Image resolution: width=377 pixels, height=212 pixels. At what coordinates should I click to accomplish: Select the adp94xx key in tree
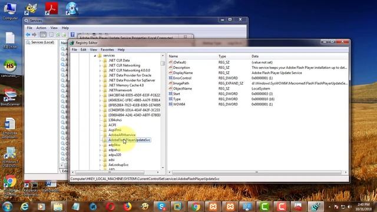click(114, 145)
